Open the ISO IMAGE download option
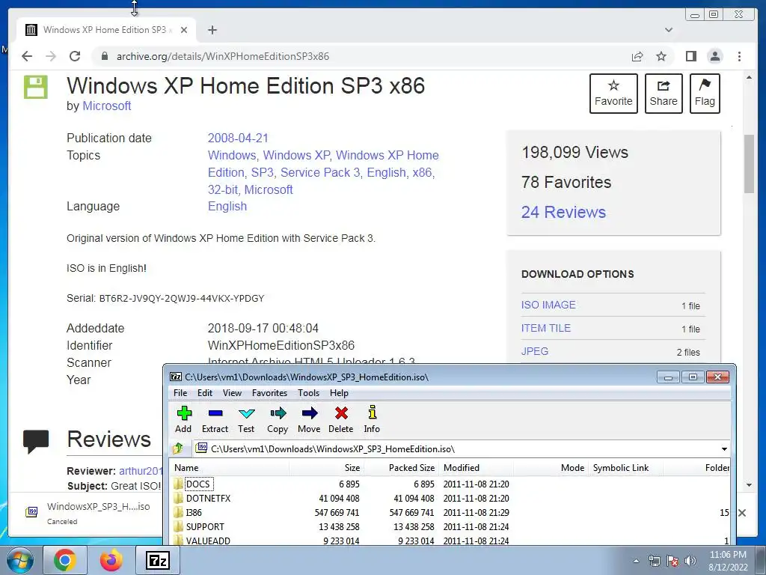This screenshot has height=575, width=766. pyautogui.click(x=548, y=305)
